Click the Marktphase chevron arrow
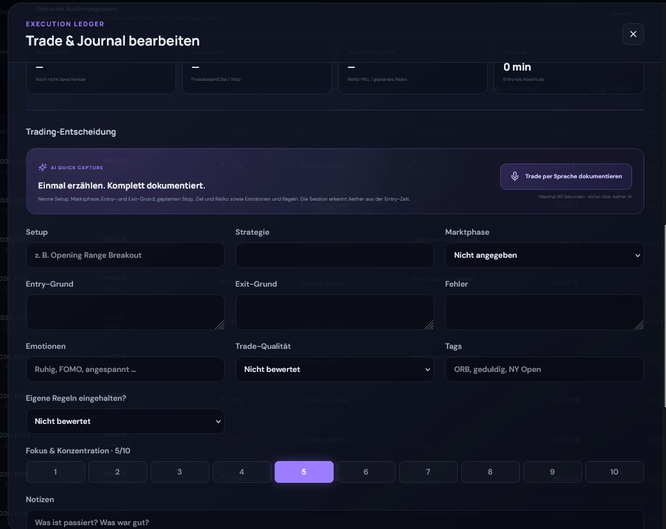This screenshot has width=666, height=529. tap(638, 256)
